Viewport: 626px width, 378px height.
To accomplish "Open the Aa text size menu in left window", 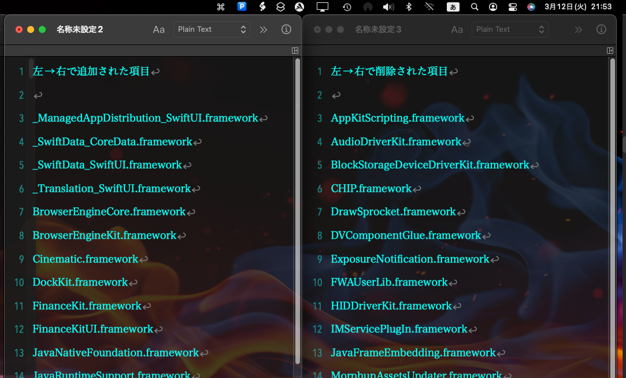I will point(159,29).
